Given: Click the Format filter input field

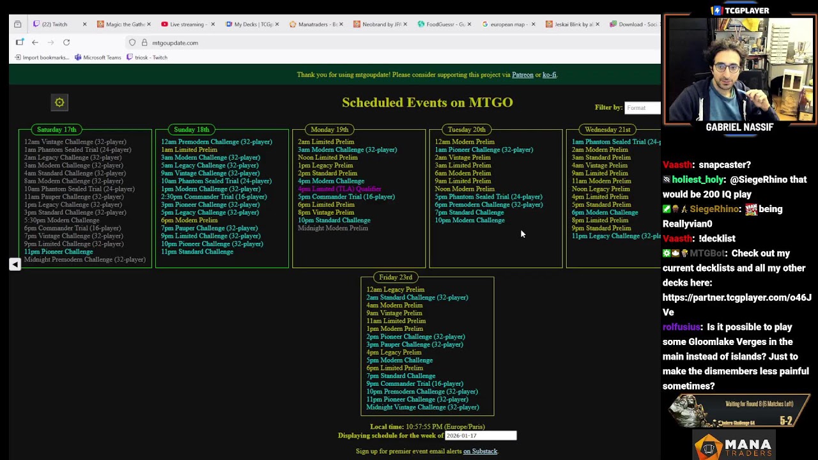Looking at the screenshot, I should 642,107.
